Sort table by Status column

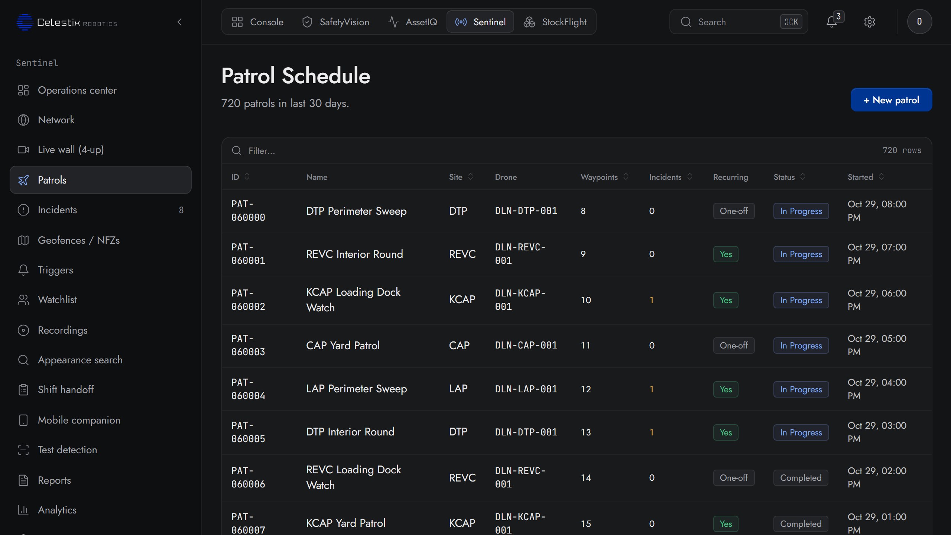click(789, 177)
